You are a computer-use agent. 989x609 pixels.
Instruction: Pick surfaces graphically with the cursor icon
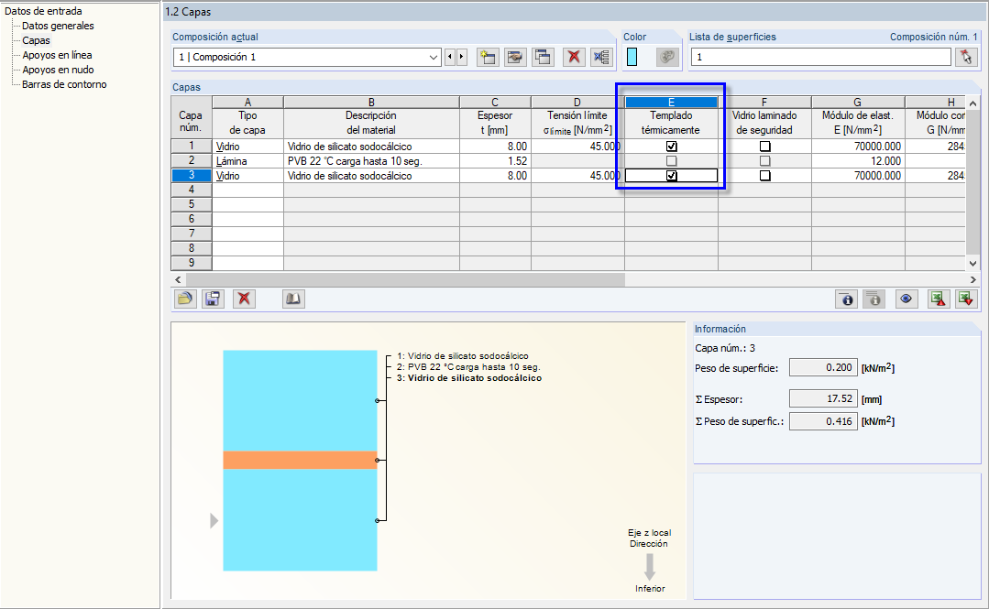tap(966, 58)
